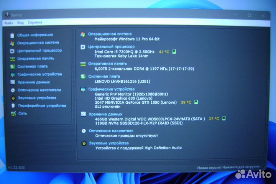Open the Звуковые устройства summary heading
This screenshot has width=276, height=184.
[109, 143]
